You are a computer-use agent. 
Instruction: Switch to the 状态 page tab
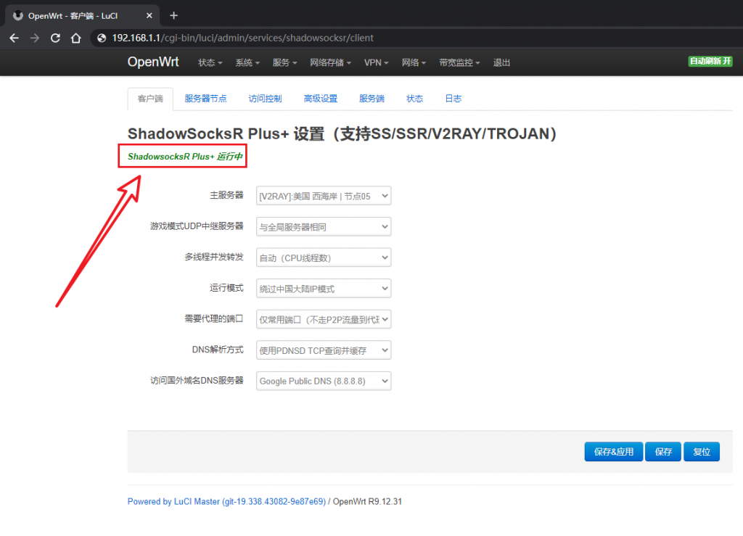[x=414, y=99]
